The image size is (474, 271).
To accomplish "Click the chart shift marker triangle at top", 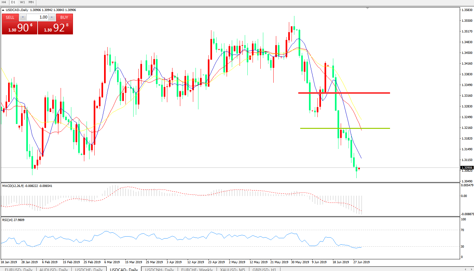I will 367,8.
